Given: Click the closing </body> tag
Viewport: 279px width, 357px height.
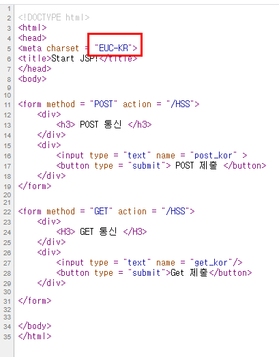Looking at the screenshot, I should [35, 326].
